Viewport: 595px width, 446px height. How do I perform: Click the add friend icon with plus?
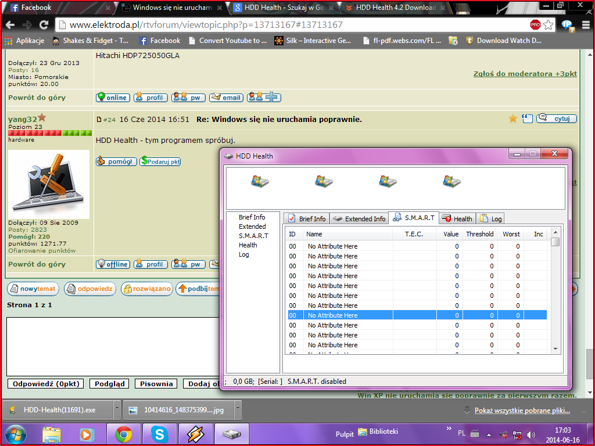point(264,98)
